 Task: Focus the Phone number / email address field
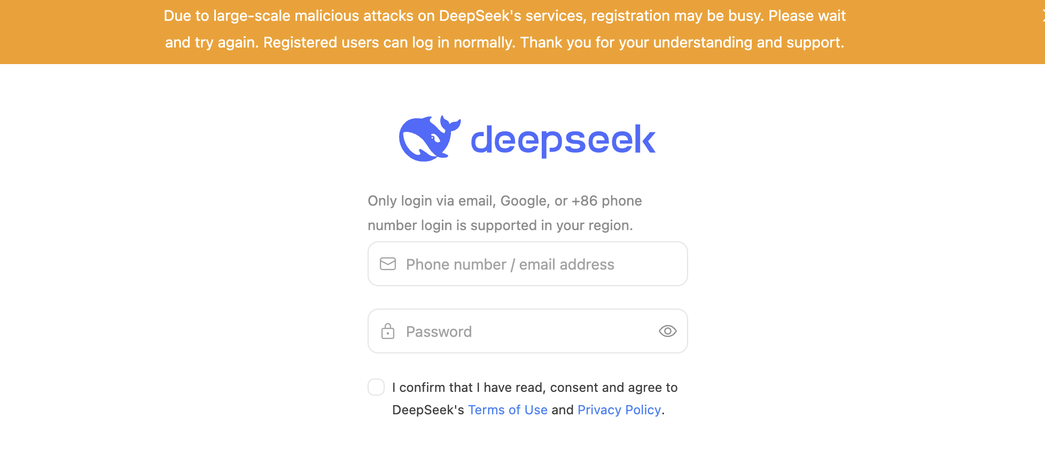click(528, 264)
